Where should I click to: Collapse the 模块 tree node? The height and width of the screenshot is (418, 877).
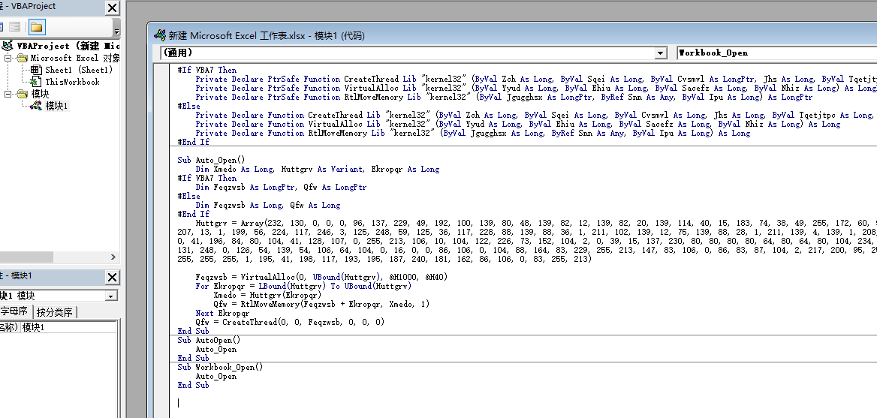tap(8, 94)
